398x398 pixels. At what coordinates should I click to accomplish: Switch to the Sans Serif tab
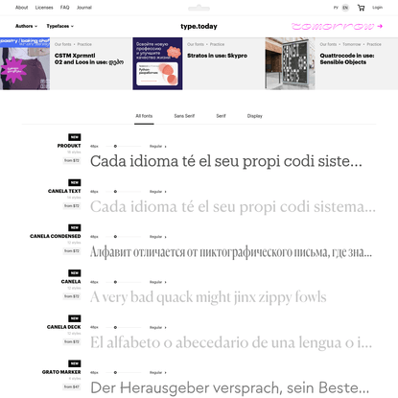(184, 116)
